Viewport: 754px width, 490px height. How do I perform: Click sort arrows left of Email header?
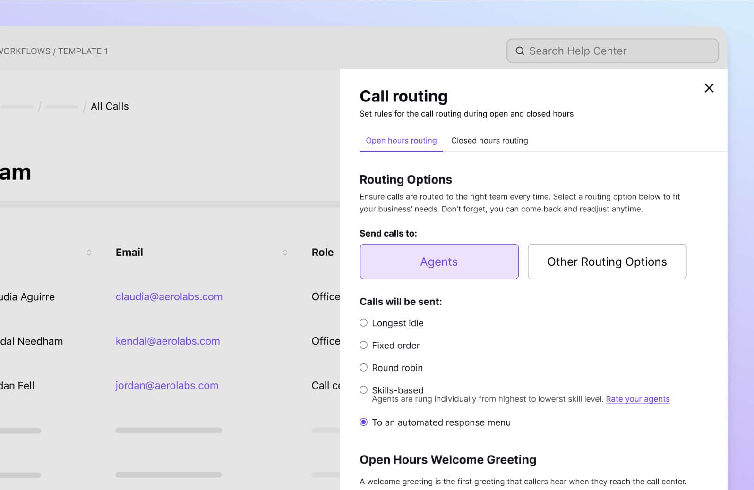coord(89,253)
